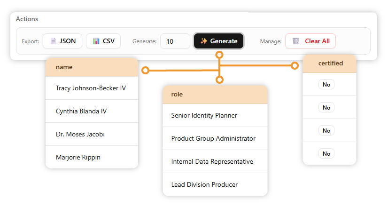Export data as JSON
This screenshot has height=207, width=388.
click(63, 41)
